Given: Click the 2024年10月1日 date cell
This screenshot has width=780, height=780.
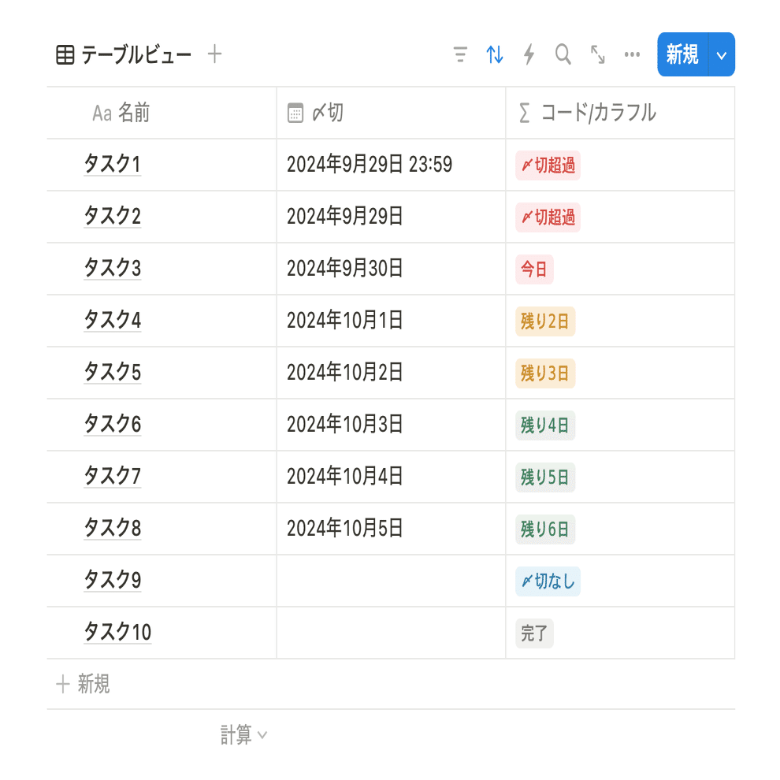Looking at the screenshot, I should point(391,321).
